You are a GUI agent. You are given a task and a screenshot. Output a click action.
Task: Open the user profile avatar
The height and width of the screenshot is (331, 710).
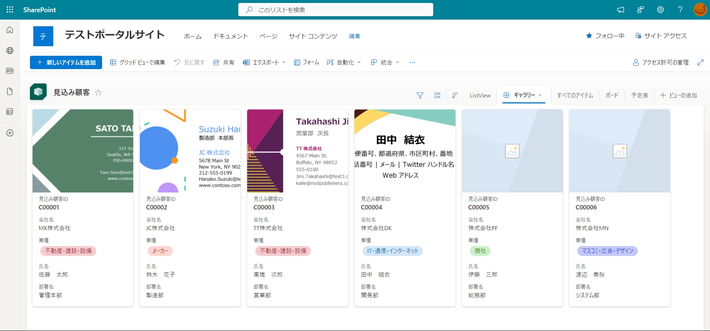pyautogui.click(x=700, y=10)
